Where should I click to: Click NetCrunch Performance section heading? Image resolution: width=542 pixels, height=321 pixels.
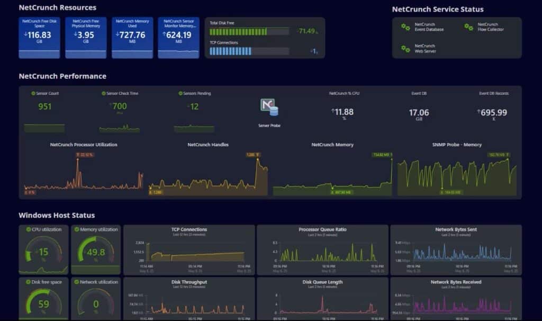coord(62,76)
